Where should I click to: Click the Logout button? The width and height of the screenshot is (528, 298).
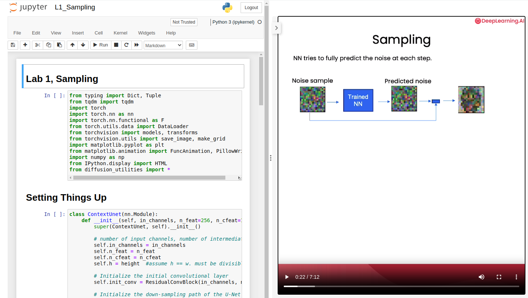(x=251, y=8)
